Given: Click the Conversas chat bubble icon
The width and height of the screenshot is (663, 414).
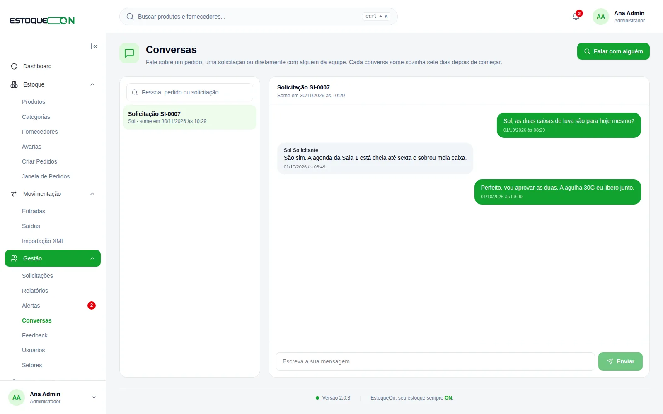Looking at the screenshot, I should [129, 53].
